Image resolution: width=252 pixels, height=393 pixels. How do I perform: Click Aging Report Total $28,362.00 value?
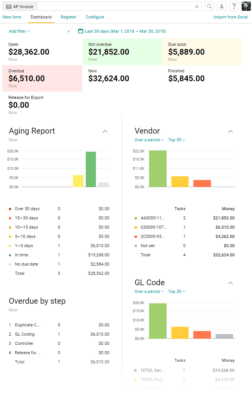(99, 273)
